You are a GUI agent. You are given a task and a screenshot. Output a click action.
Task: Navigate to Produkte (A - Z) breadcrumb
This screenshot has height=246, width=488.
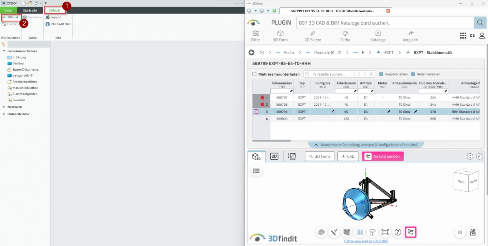click(328, 53)
